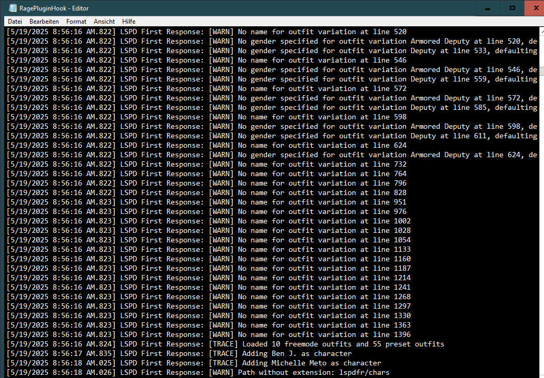
Task: Click the line 'Deputy at line 533, defaulting'
Action: (x=272, y=50)
